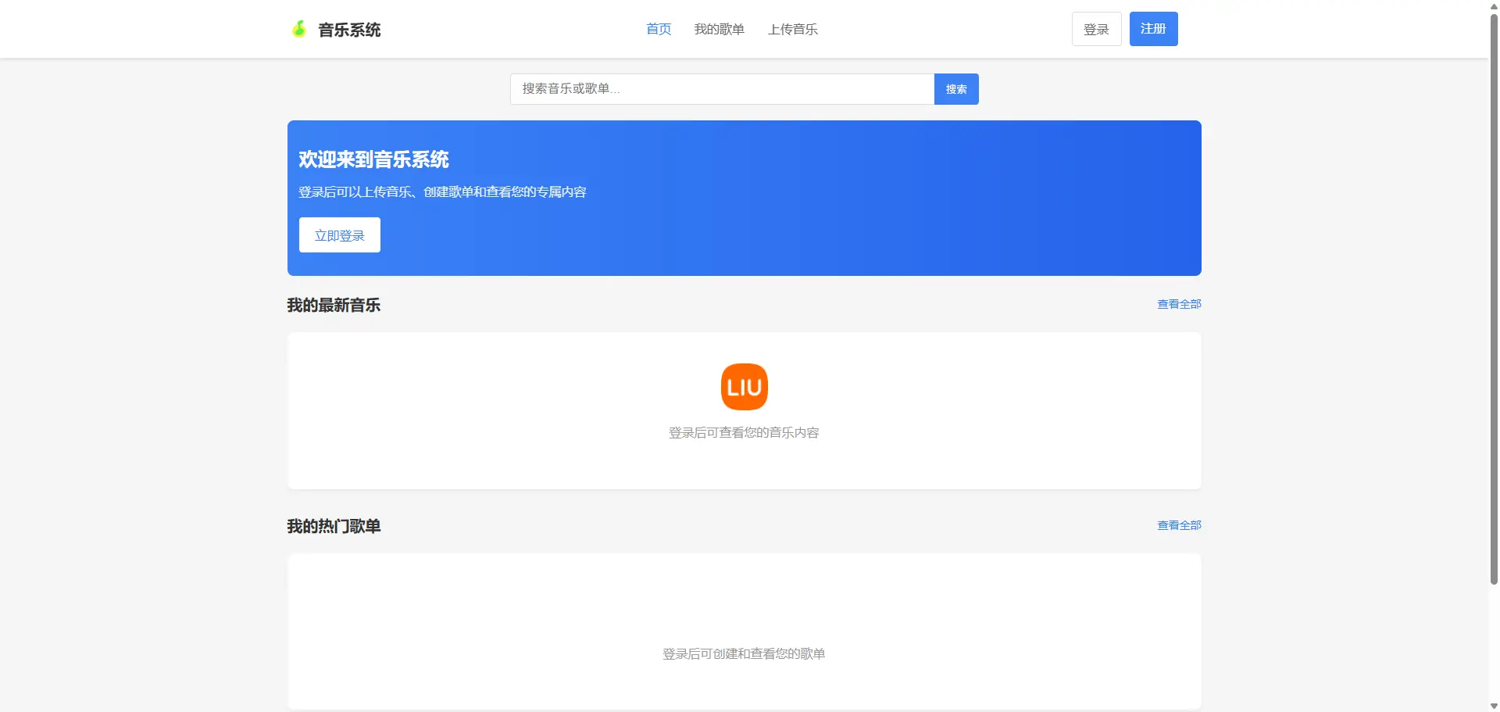Click the scrollbar up arrow
This screenshot has height=712, width=1500.
1493,6
